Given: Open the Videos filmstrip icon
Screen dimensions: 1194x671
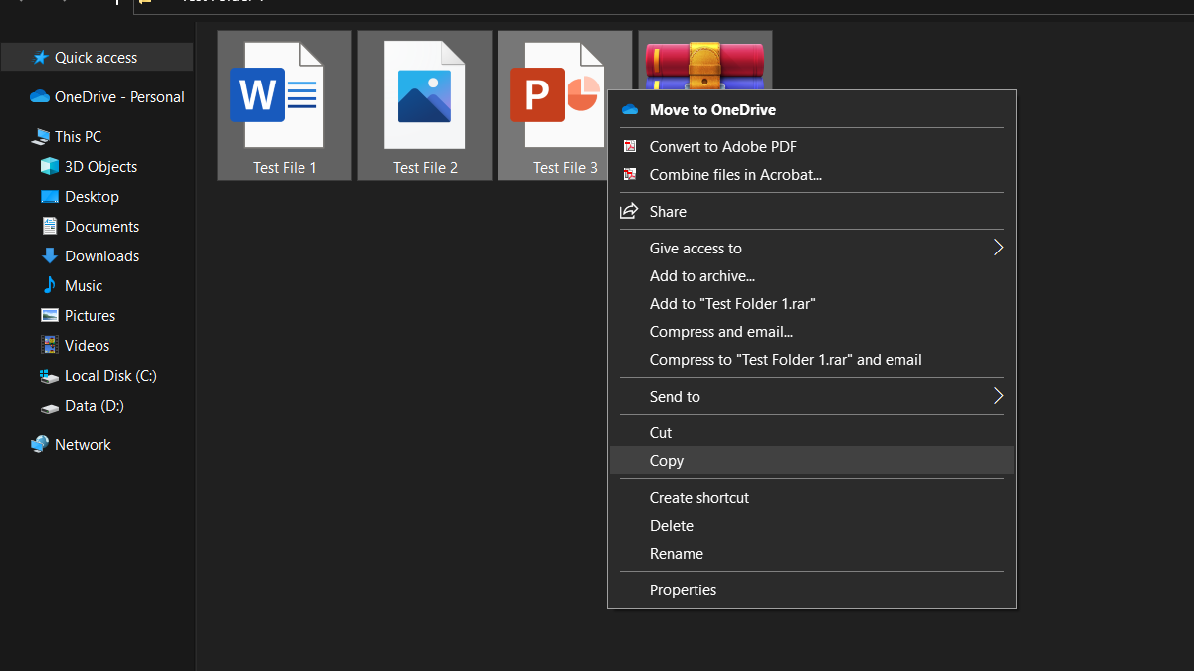Looking at the screenshot, I should pyautogui.click(x=50, y=346).
